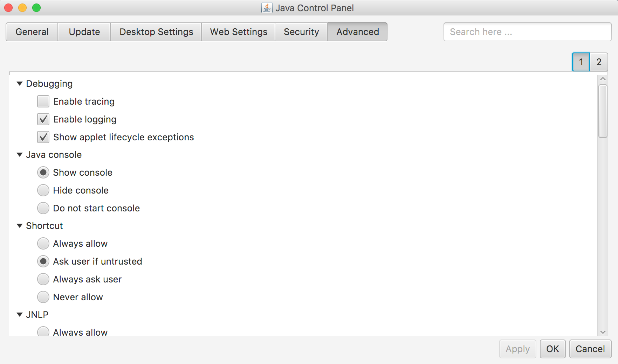Pick Never allow shortcut option
The height and width of the screenshot is (364, 618).
click(43, 297)
